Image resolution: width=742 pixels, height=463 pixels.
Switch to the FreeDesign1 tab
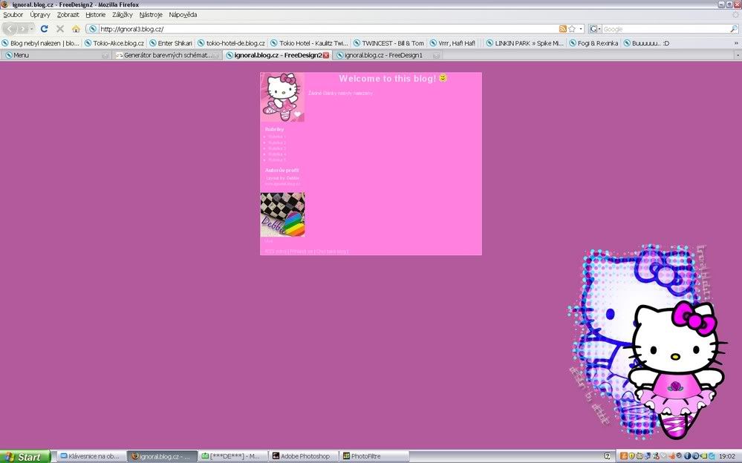click(383, 55)
